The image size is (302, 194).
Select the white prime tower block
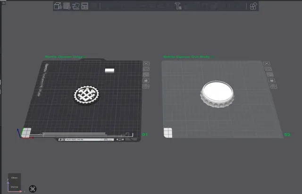[x=109, y=70]
